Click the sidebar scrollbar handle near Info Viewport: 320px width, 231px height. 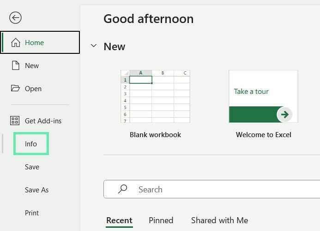click(2, 144)
